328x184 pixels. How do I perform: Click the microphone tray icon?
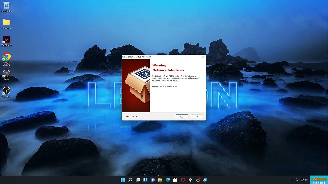tap(297, 180)
